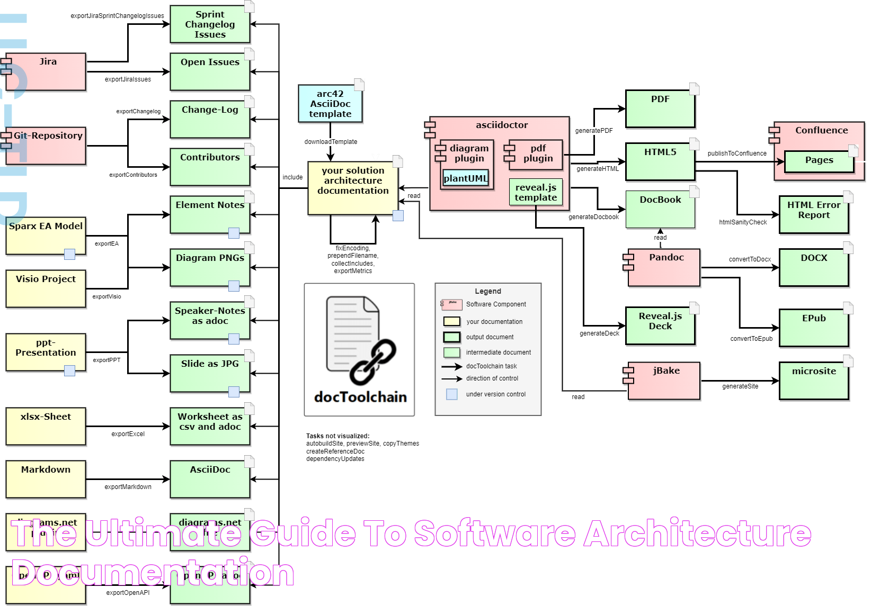Click the 'exportEA' task label
Viewport: 880px width, 606px height.
point(106,243)
